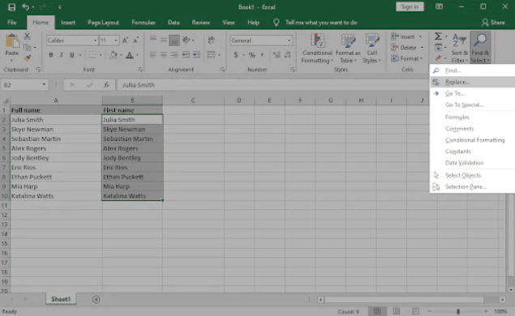Open the font size 11 dropdown
This screenshot has width=515, height=316.
click(x=116, y=41)
